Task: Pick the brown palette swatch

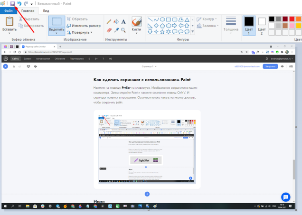Action: [x=285, y=26]
